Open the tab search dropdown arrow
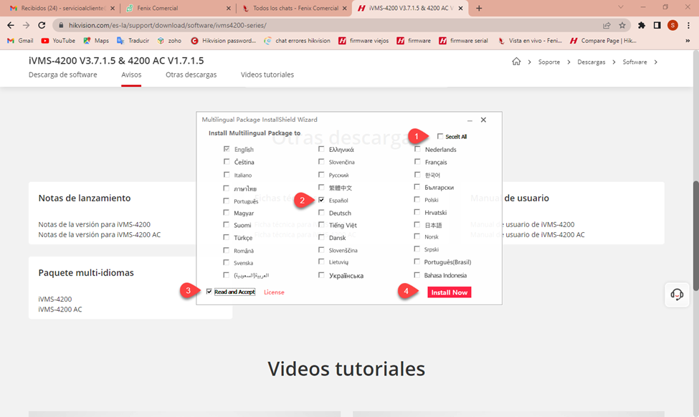699x417 pixels. (x=621, y=8)
